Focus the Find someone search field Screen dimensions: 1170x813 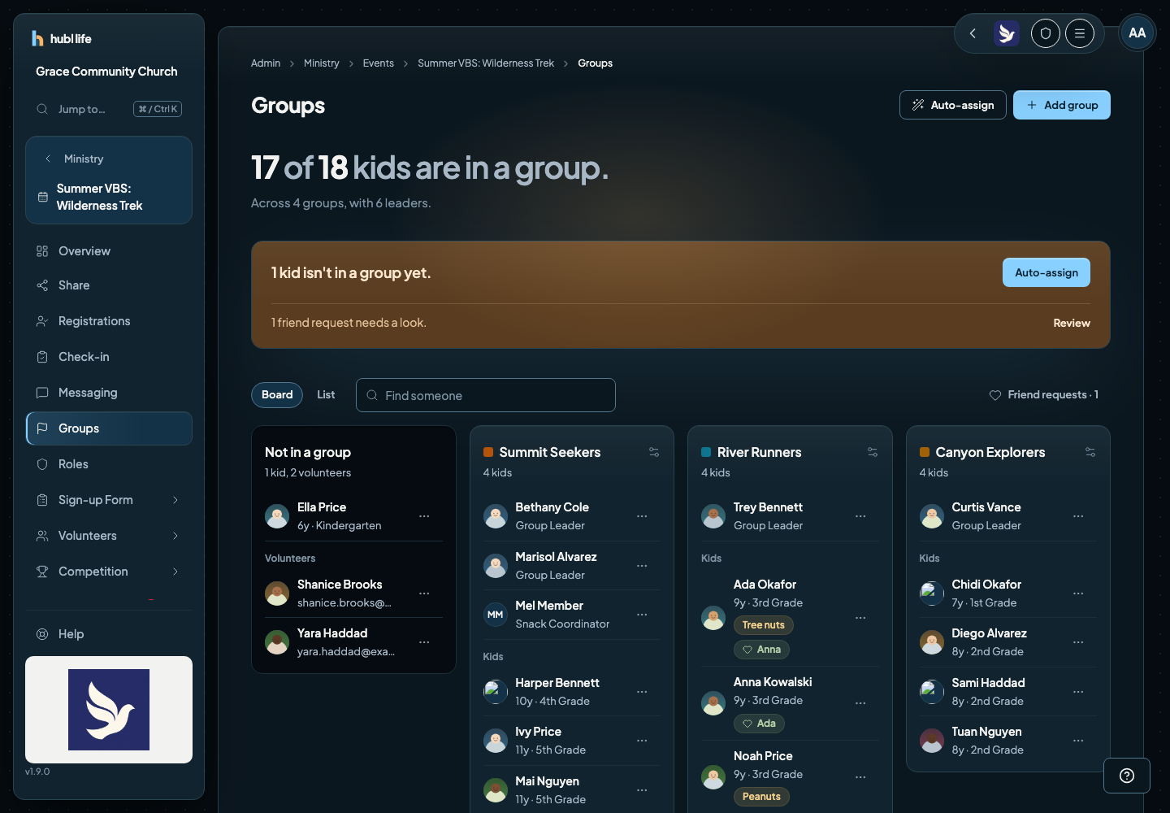(x=486, y=395)
